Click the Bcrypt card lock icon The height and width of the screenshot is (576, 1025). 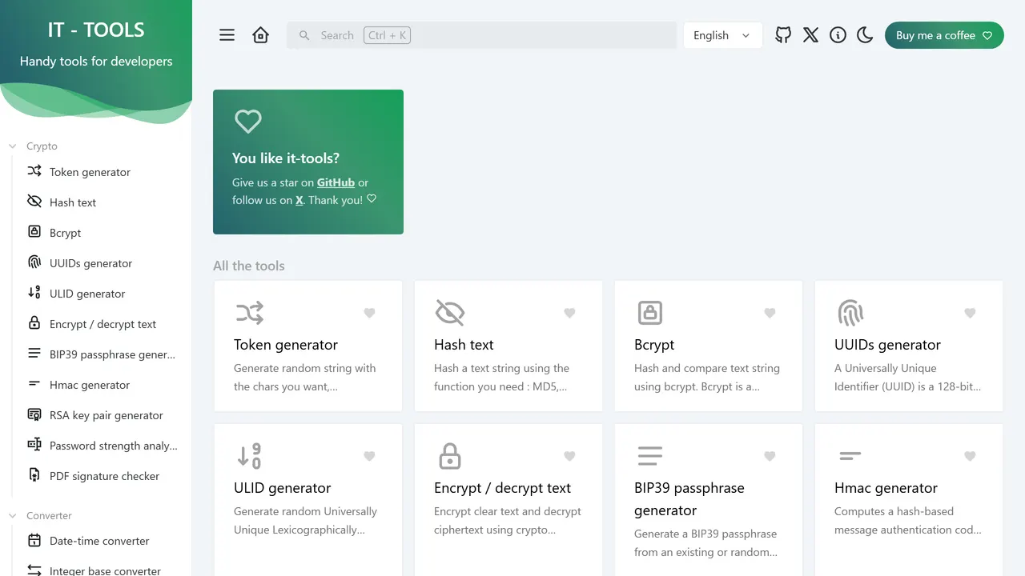tap(649, 313)
